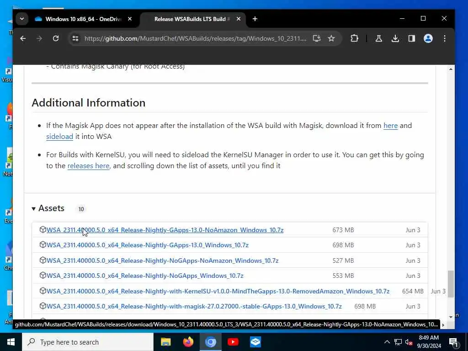The width and height of the screenshot is (468, 351).
Task: Open Chrome taskbar icon
Action: [x=210, y=342]
